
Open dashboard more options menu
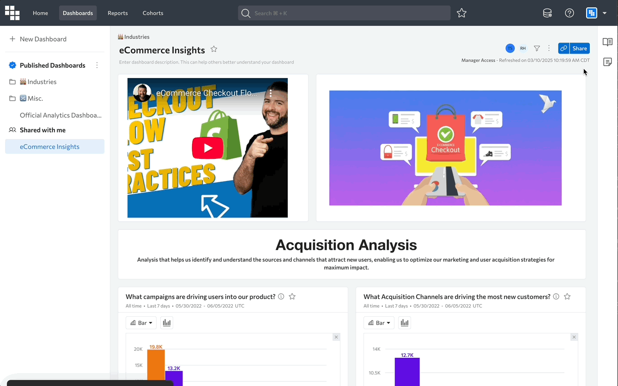click(x=549, y=48)
